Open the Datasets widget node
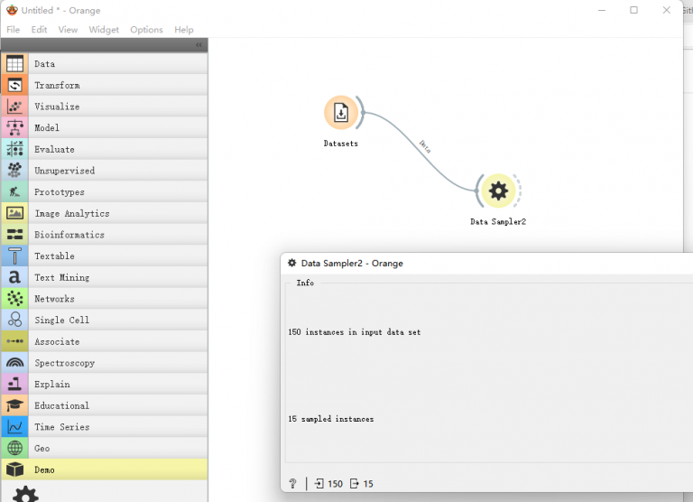 [x=341, y=113]
